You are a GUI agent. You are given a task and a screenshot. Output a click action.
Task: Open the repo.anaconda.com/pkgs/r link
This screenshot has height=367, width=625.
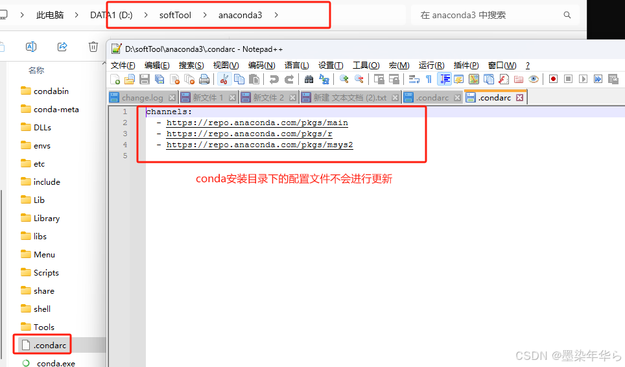point(249,134)
